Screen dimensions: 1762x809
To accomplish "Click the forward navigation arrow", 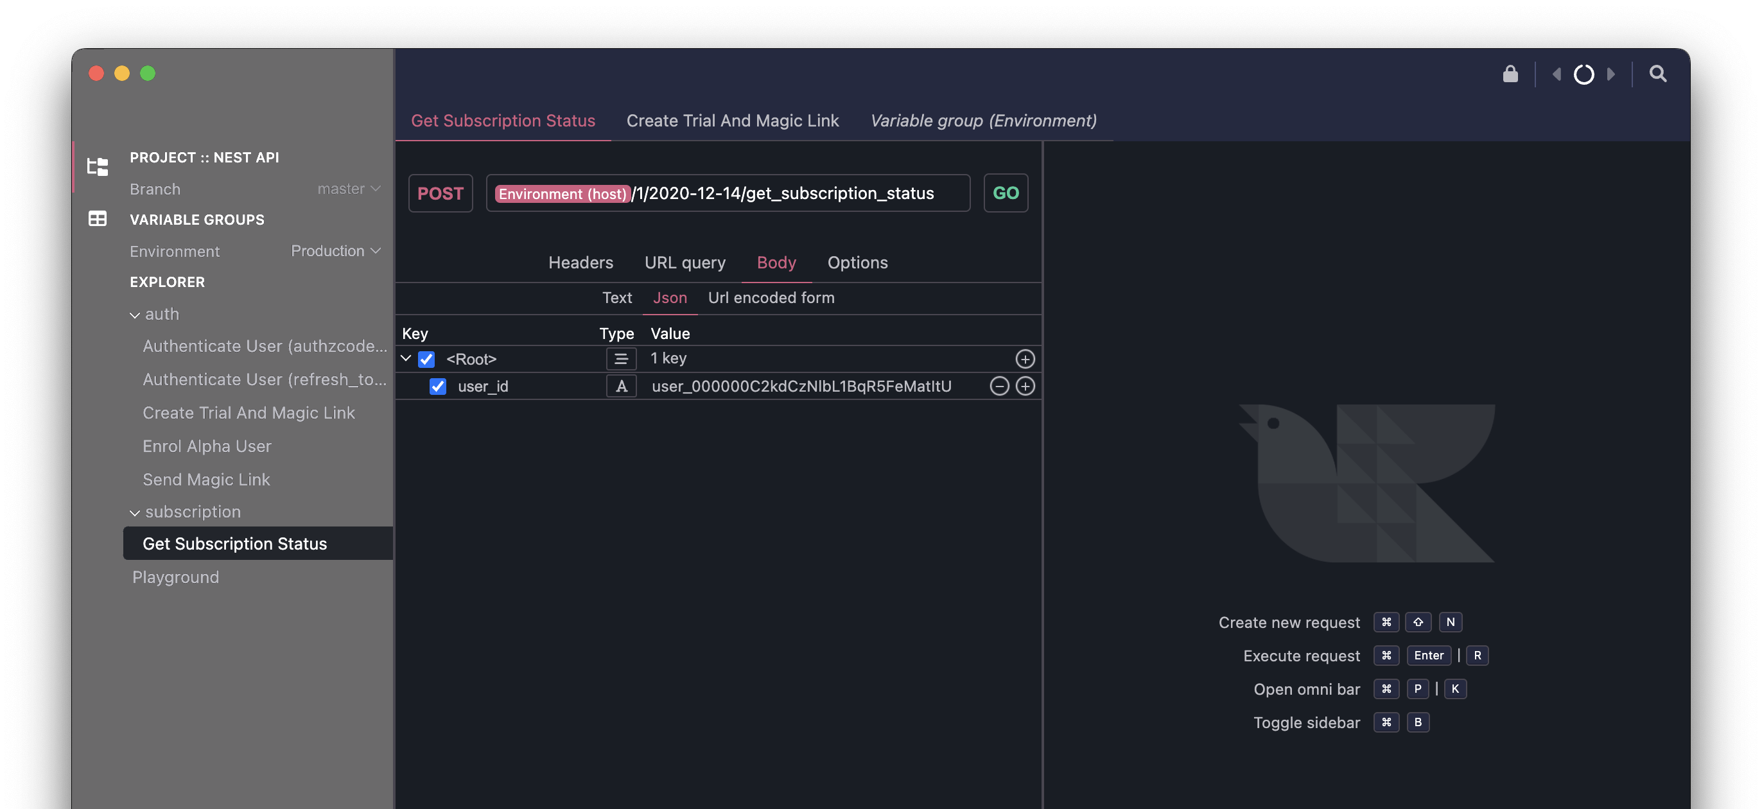I will 1612,74.
